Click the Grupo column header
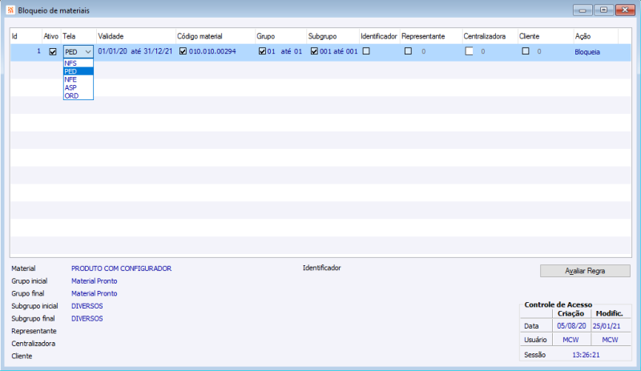Screen dimensions: 641x371 pyautogui.click(x=280, y=36)
